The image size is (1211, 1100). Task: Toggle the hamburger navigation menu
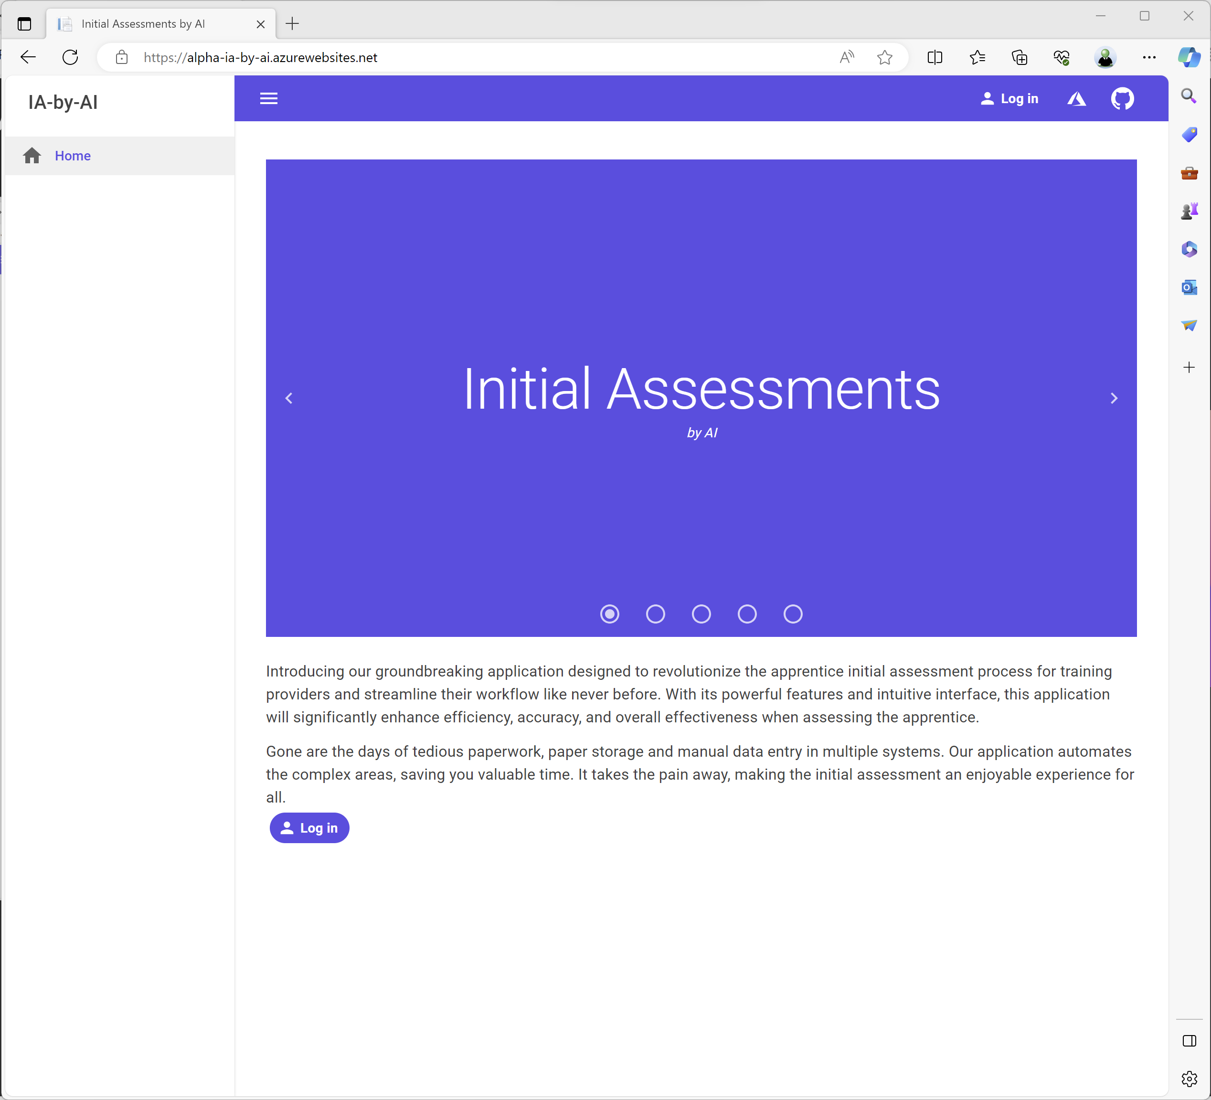coord(268,98)
